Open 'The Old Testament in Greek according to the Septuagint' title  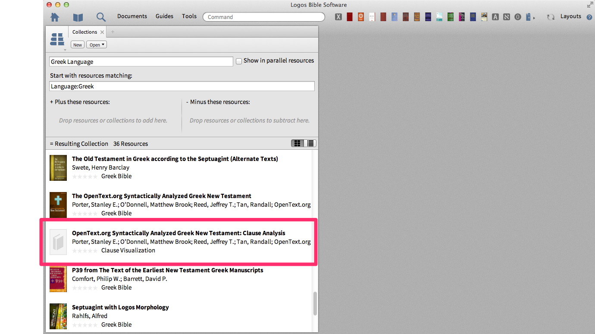point(175,159)
